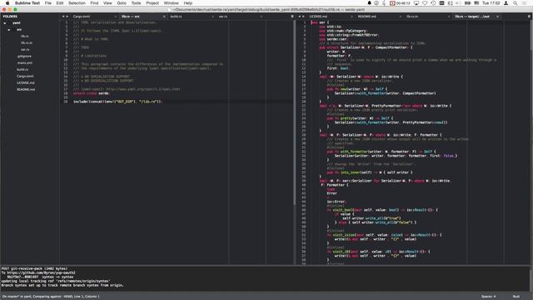Open the Goto menu

click(122, 3)
